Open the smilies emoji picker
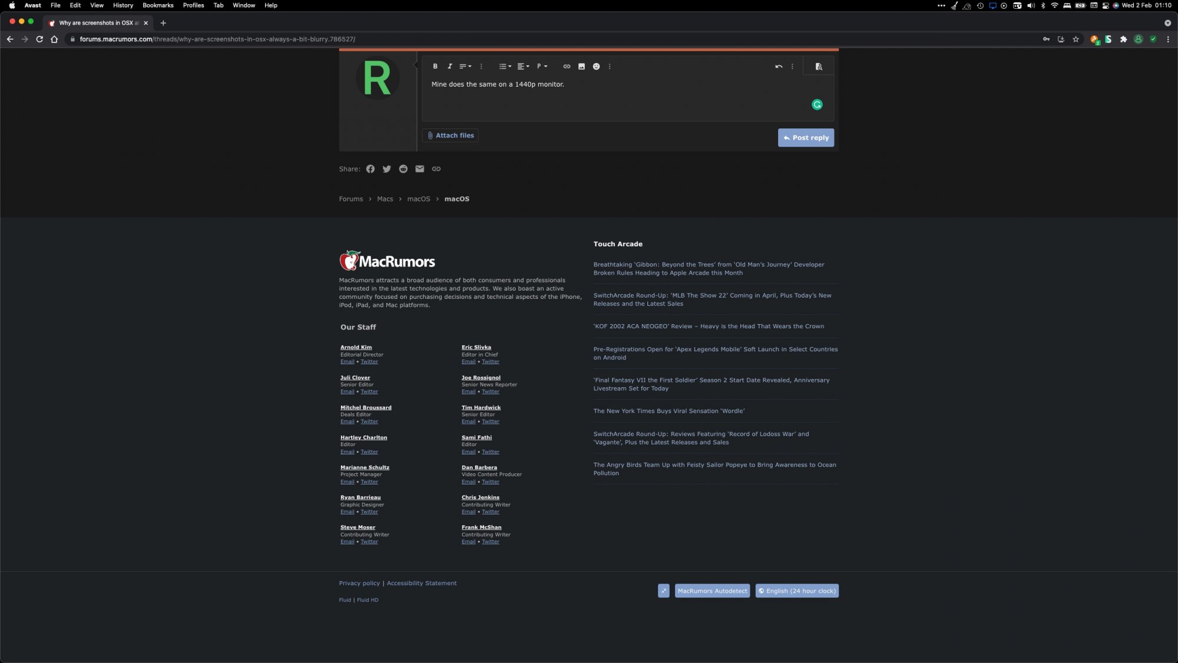Image resolution: width=1178 pixels, height=663 pixels. (596, 67)
